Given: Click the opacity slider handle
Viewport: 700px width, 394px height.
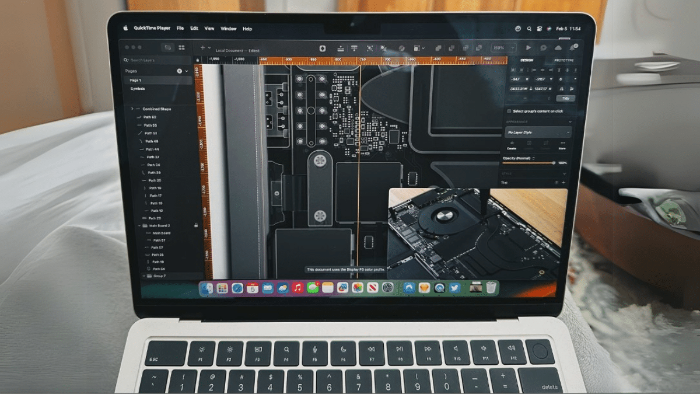Looking at the screenshot, I should 553,163.
